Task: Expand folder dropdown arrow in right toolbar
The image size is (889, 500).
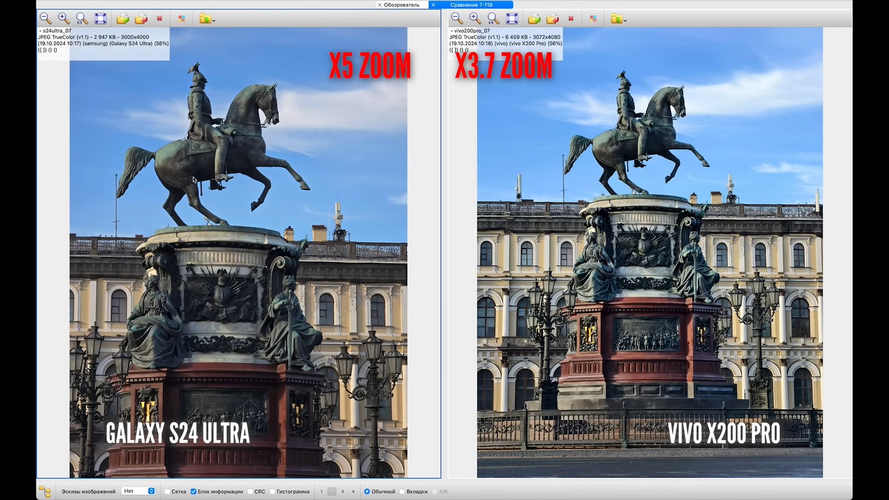Action: click(625, 21)
